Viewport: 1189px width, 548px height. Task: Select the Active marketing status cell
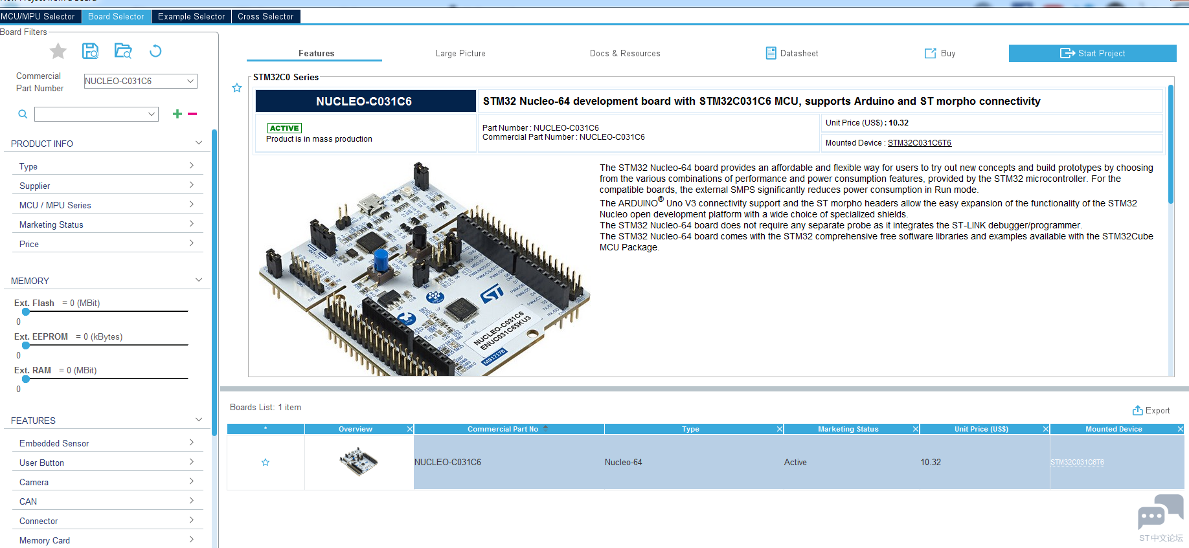point(852,462)
